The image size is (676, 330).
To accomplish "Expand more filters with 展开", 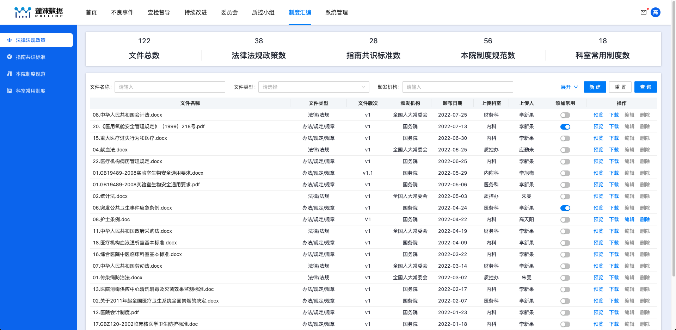I will point(569,87).
